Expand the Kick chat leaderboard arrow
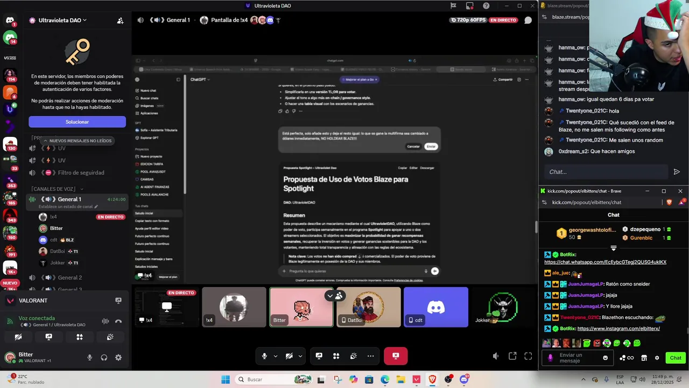The width and height of the screenshot is (689, 388). [613, 248]
